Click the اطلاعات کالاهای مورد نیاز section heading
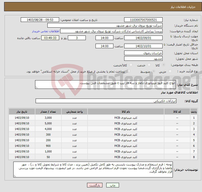 [179, 92]
